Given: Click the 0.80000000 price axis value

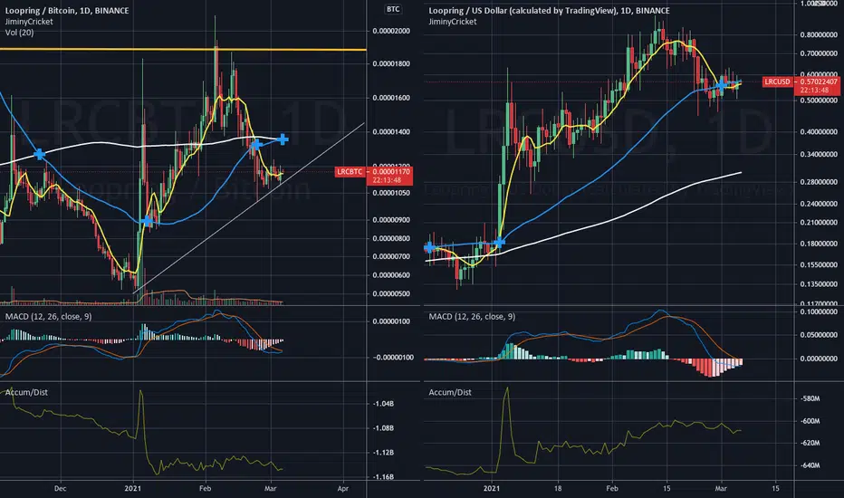Looking at the screenshot, I should (819, 35).
